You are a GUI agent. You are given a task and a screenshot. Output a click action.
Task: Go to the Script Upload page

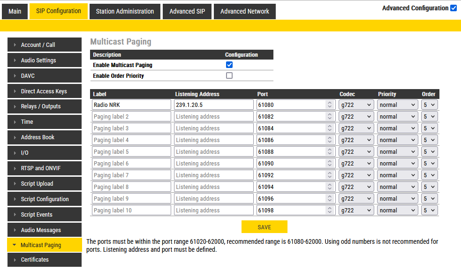pyautogui.click(x=44, y=184)
